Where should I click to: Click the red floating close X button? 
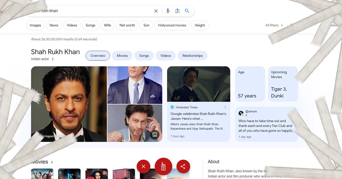click(143, 166)
